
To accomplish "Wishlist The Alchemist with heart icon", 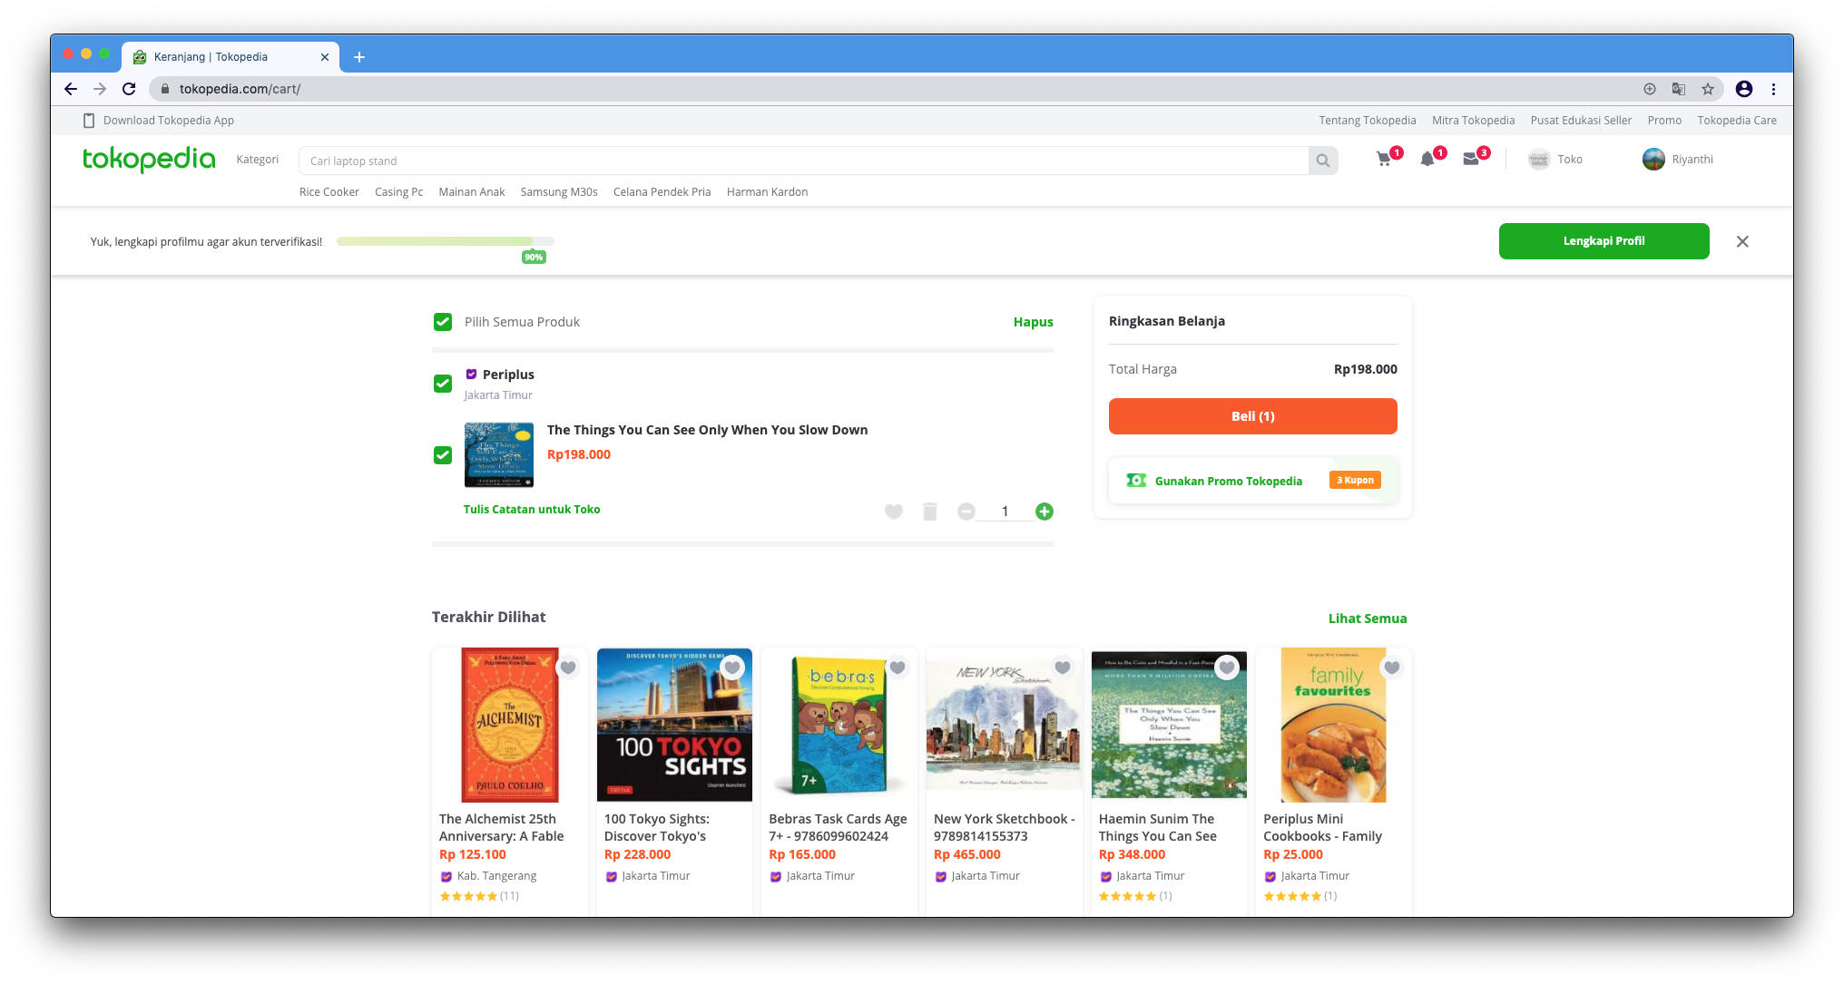I will (x=568, y=667).
